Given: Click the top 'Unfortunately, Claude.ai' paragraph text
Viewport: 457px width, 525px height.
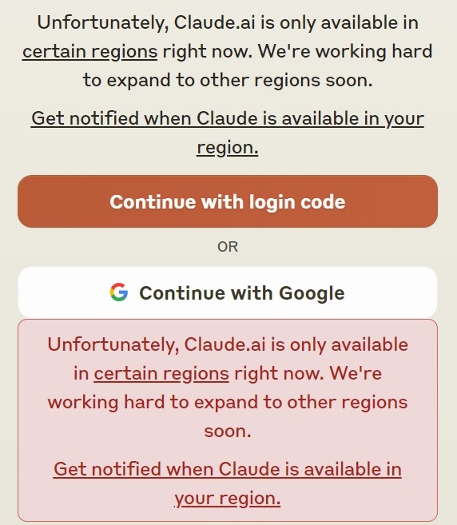Looking at the screenshot, I should point(228,51).
